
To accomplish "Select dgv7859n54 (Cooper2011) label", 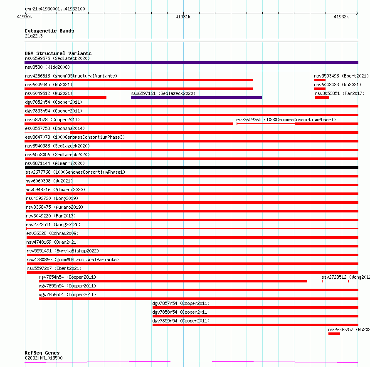I will pos(181,321).
